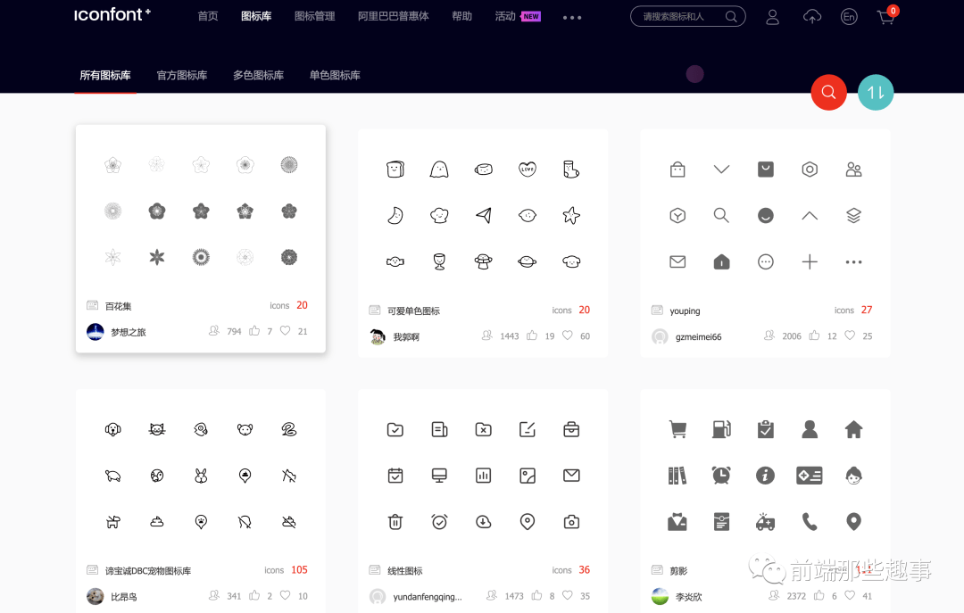Viewport: 964px width, 613px height.
Task: Open the 图标管理 menu item
Action: [x=315, y=16]
